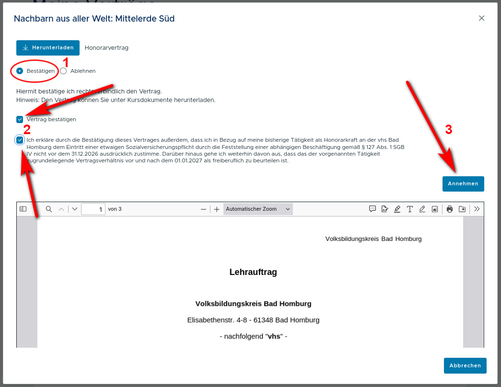Uncheck the Vertrag bestätigen checkbox

20,119
